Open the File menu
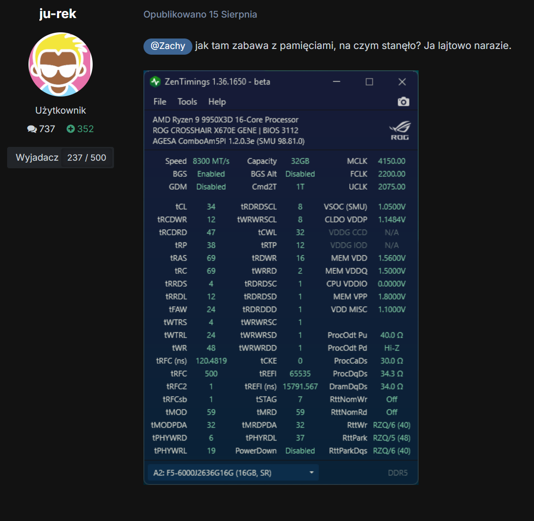534x521 pixels. pyautogui.click(x=160, y=102)
